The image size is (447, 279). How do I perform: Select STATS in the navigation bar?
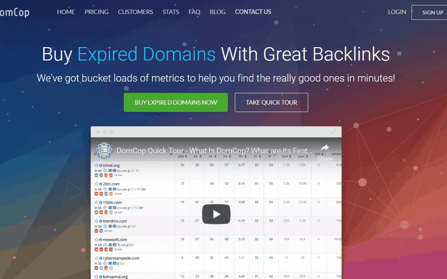171,12
